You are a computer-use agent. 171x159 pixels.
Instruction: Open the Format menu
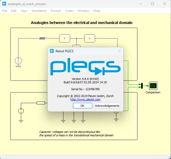[56, 11]
